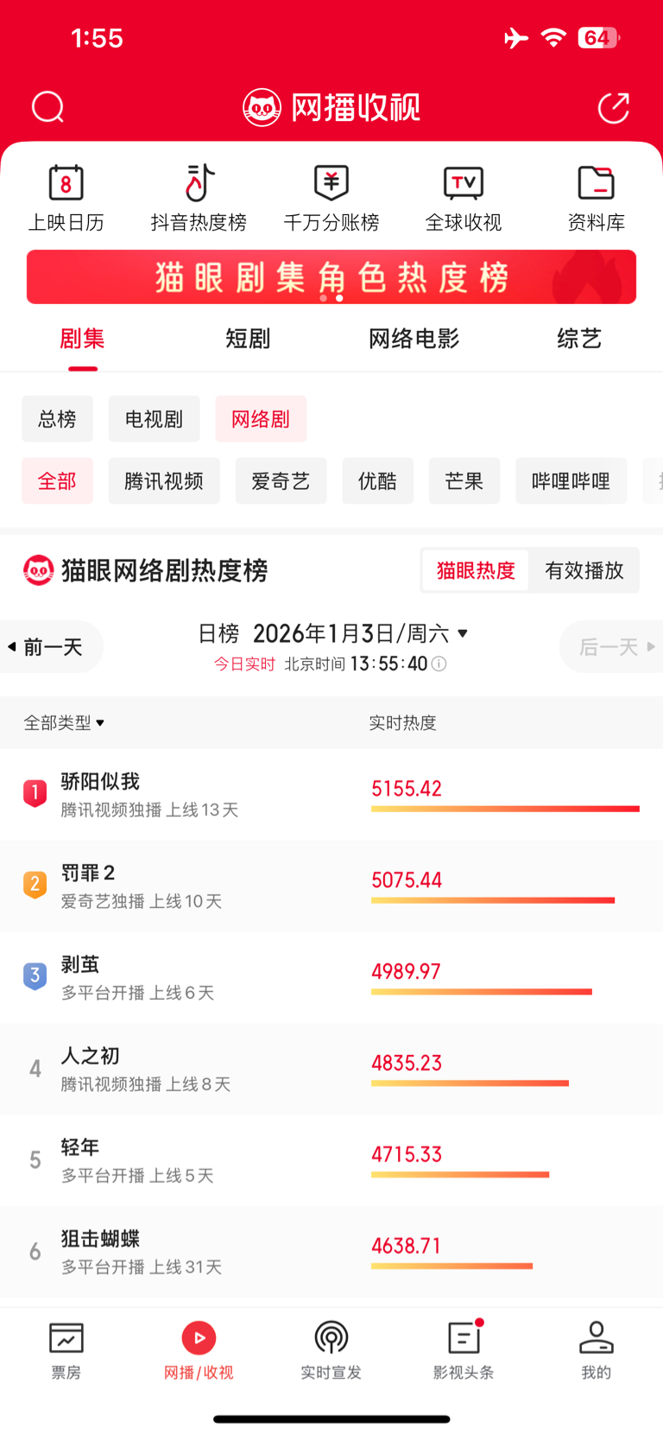This screenshot has width=663, height=1436.
Task: Switch to the 短剧 tab
Action: click(x=248, y=339)
